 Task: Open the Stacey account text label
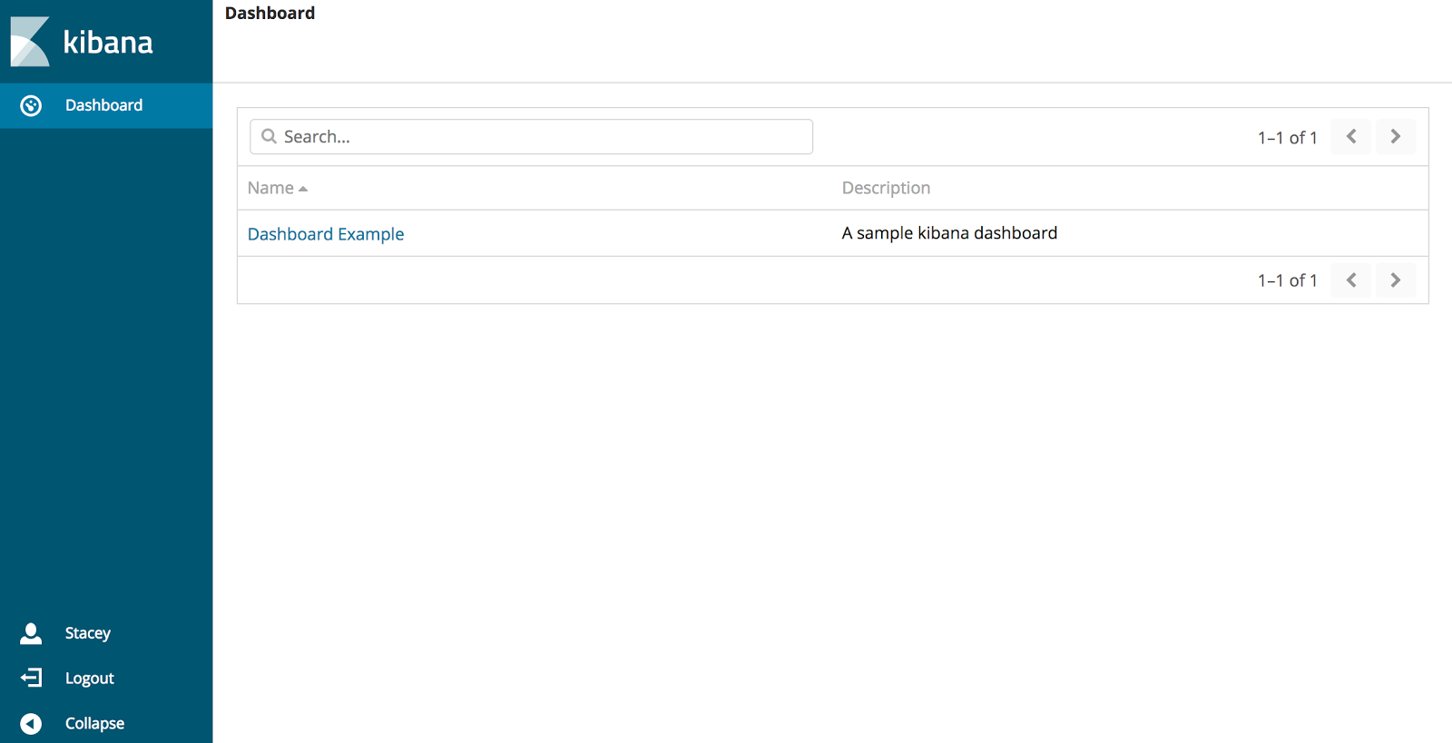coord(88,633)
